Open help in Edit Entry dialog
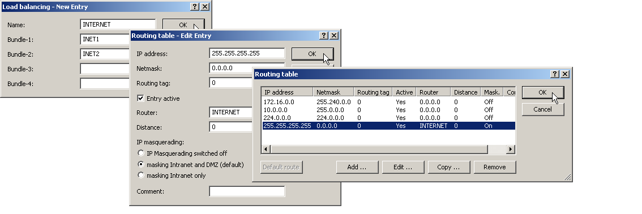Image resolution: width=642 pixels, height=214 pixels. (324, 36)
